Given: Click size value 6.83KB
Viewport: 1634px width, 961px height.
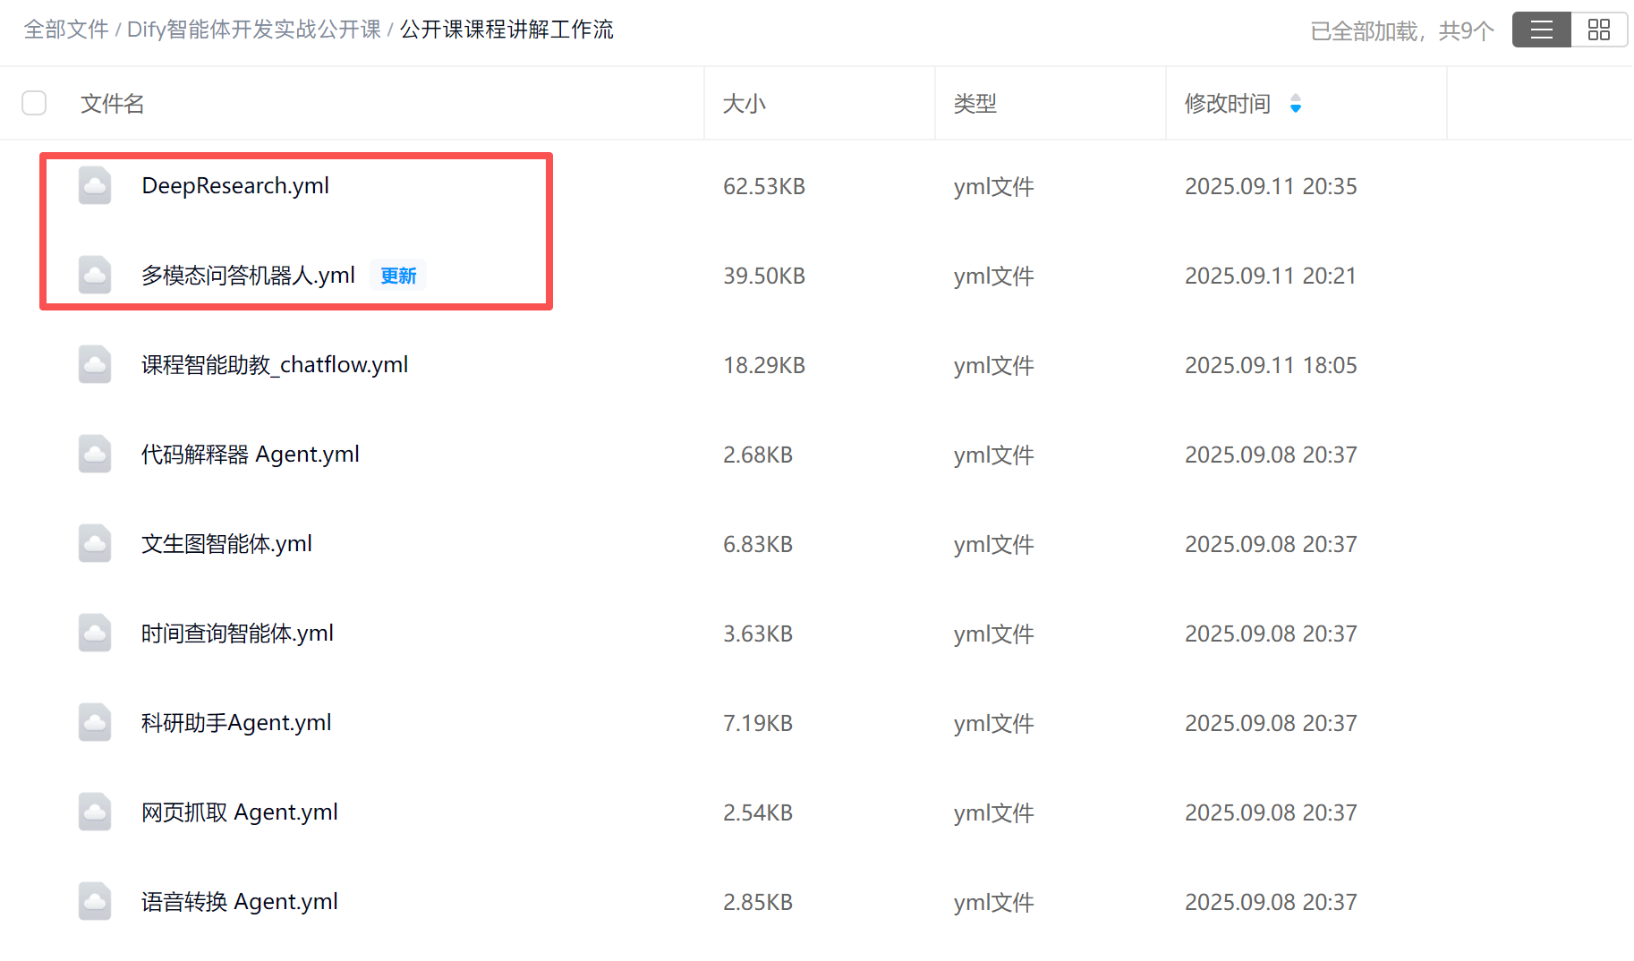Looking at the screenshot, I should pyautogui.click(x=758, y=544).
